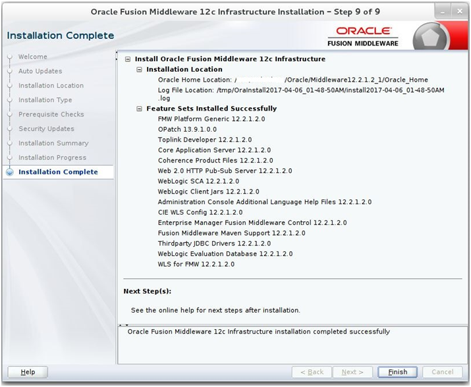Click the Next Step(s) heading
Image resolution: width=471 pixels, height=387 pixels.
147,291
